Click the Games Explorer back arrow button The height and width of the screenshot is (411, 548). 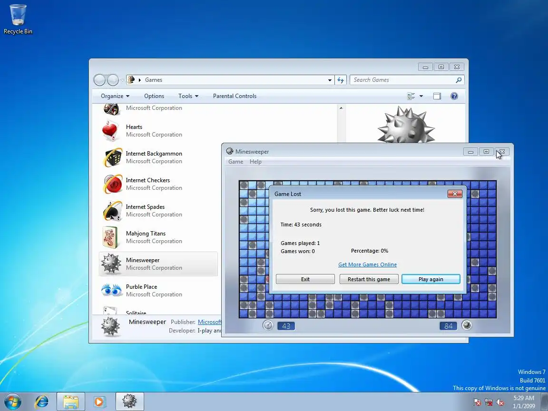tap(99, 80)
